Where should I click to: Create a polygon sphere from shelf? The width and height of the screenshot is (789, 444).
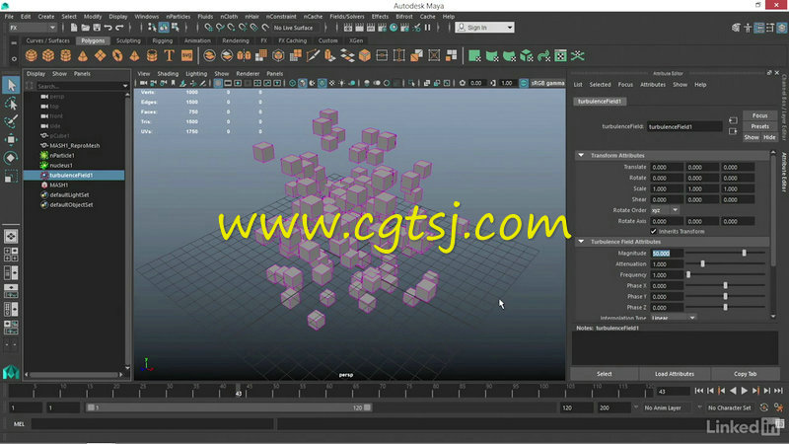pyautogui.click(x=32, y=56)
